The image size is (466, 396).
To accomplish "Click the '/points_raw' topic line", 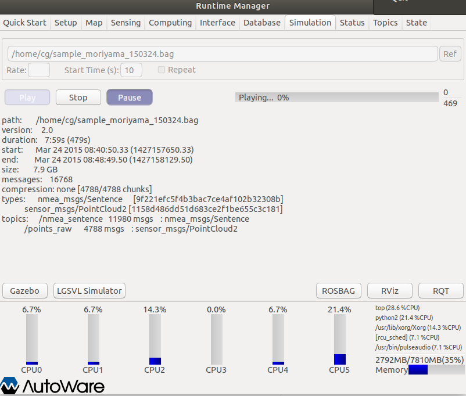I will 131,229.
